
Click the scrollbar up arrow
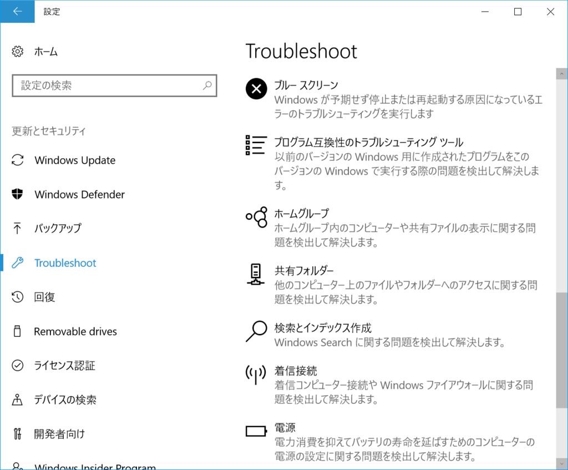click(x=562, y=74)
